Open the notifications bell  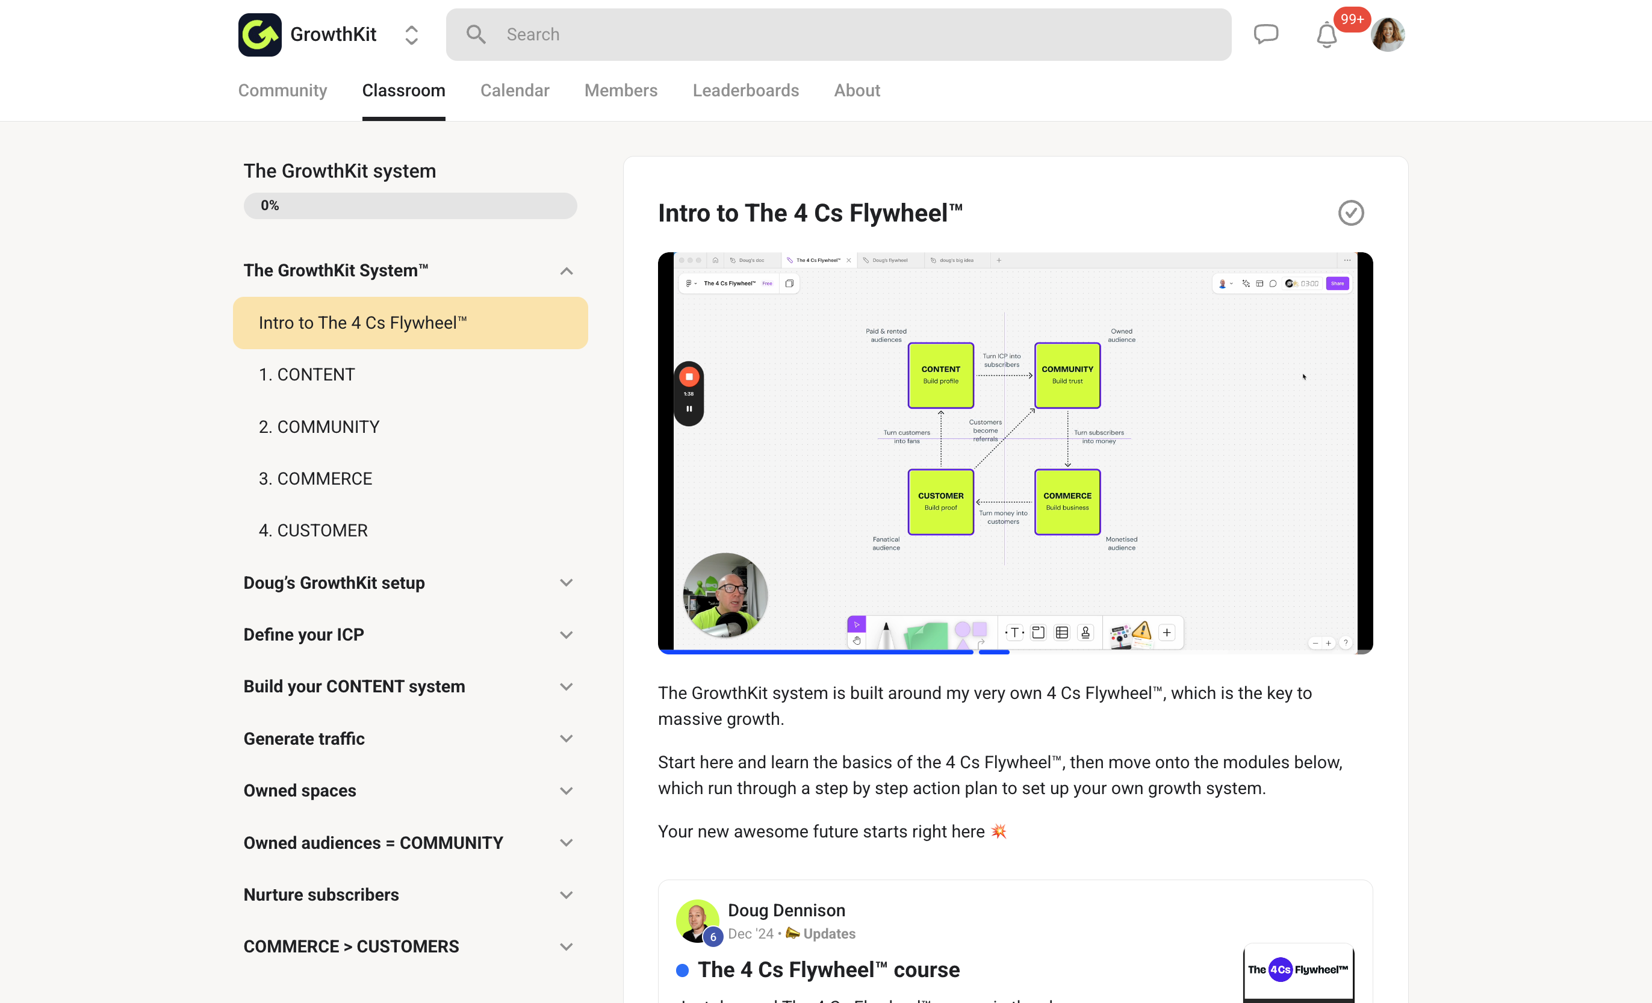pyautogui.click(x=1326, y=35)
